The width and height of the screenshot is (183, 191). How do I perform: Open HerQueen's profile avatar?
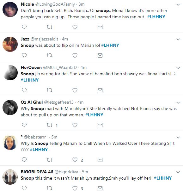(x=10, y=73)
